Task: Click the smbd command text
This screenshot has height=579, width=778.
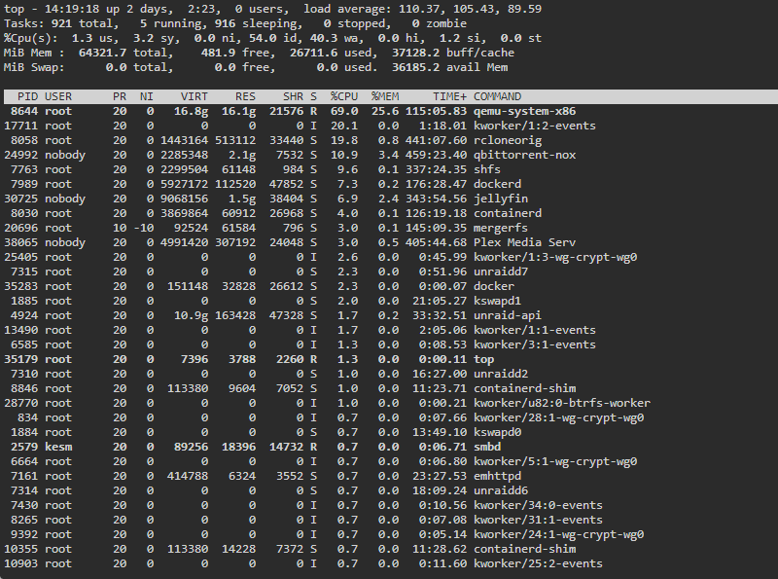Action: click(487, 447)
